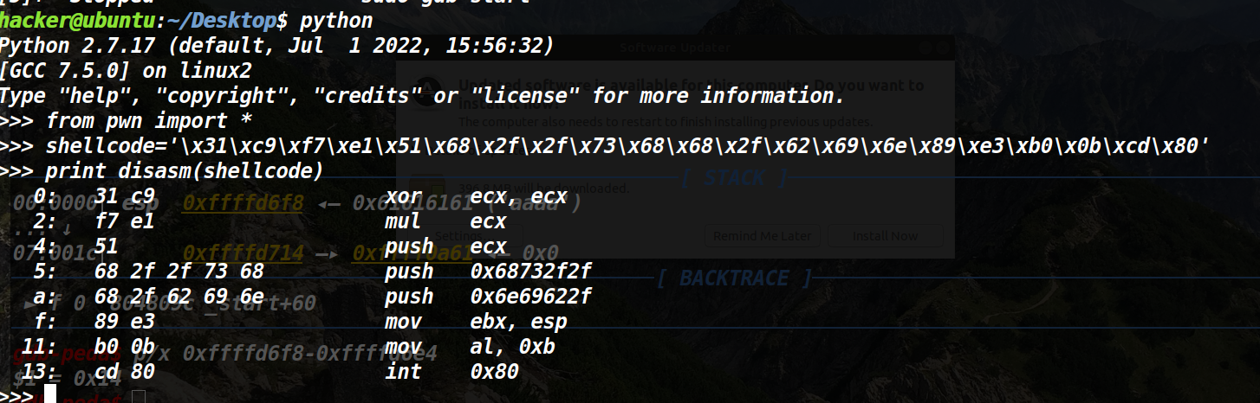
Task: Click the Software Updater title bar
Action: [675, 48]
